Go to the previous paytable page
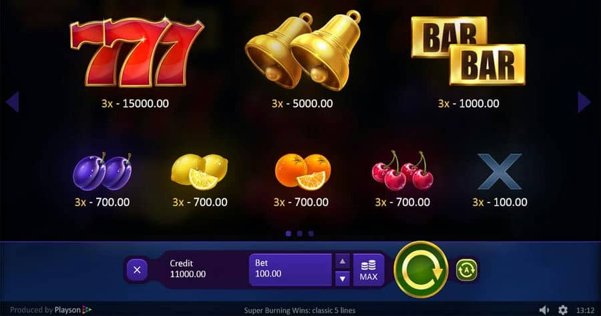 point(13,102)
